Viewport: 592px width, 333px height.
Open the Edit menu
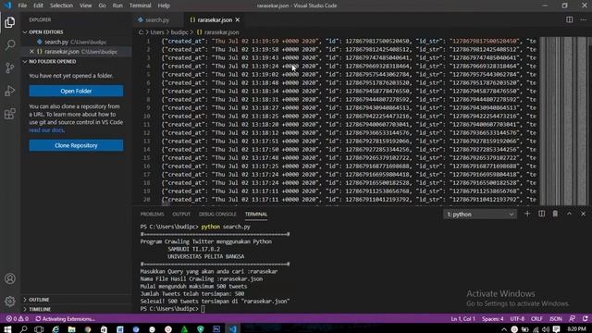[x=38, y=6]
